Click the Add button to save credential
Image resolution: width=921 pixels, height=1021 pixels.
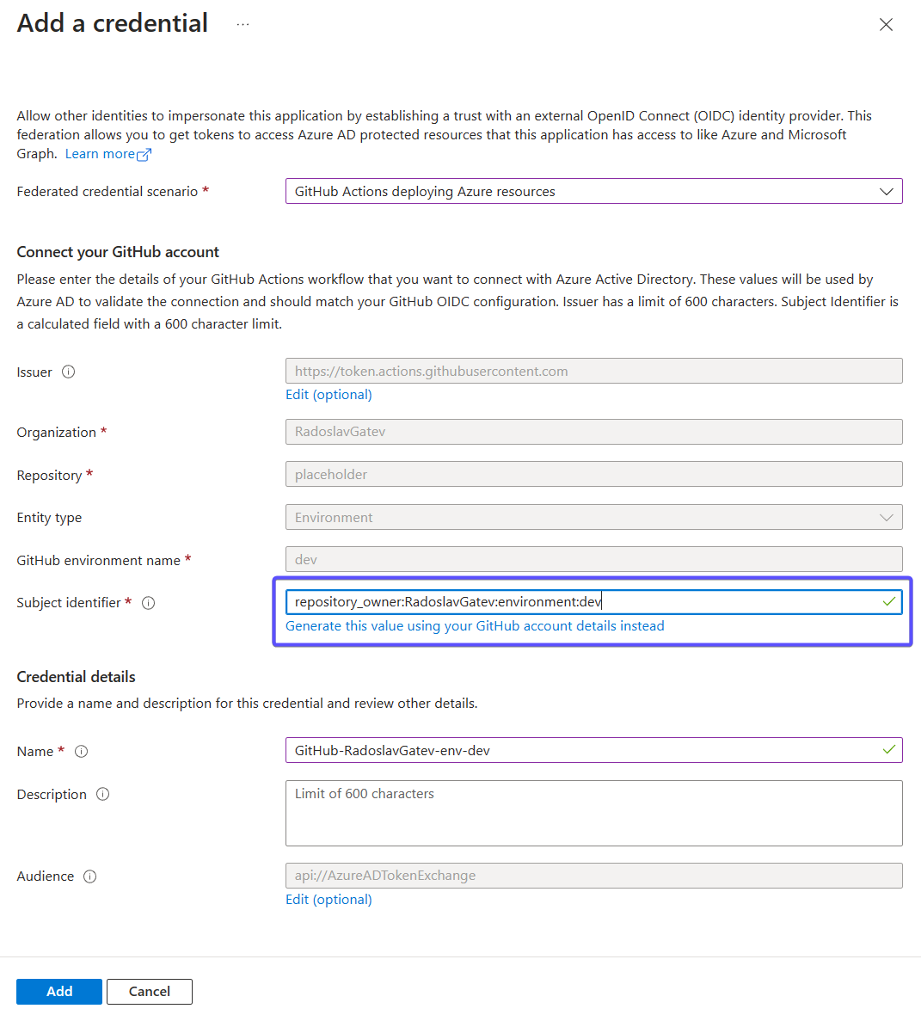[58, 991]
